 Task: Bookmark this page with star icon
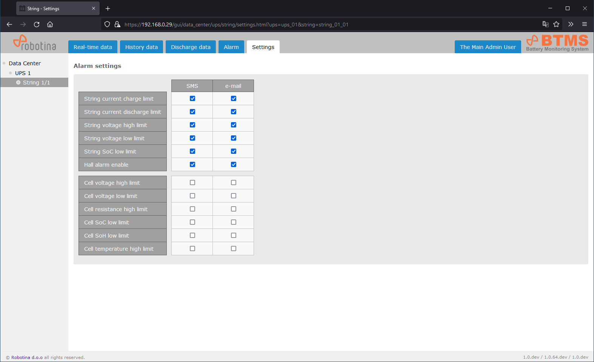pos(556,25)
